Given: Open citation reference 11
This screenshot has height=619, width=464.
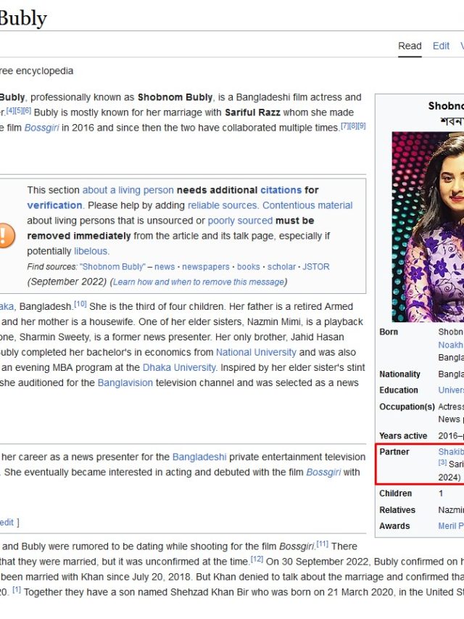Looking at the screenshot, I should [x=323, y=544].
